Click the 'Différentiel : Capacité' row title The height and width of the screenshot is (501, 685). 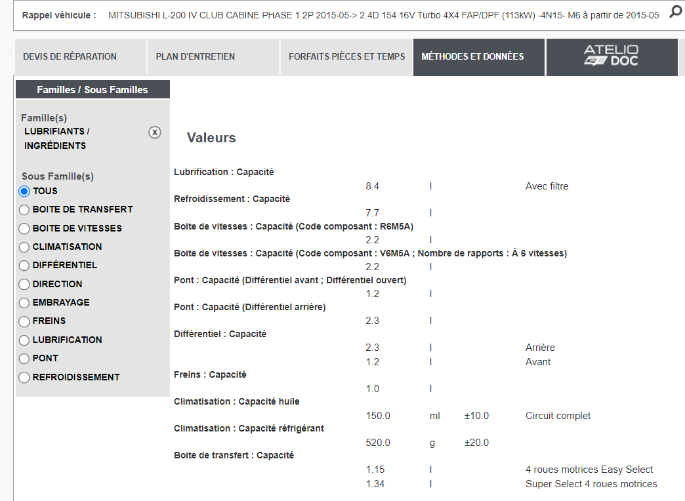tap(220, 334)
